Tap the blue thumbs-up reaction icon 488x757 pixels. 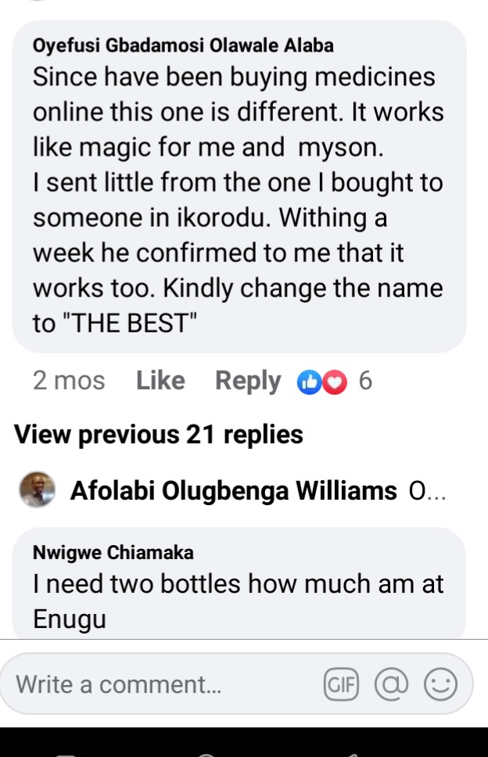[309, 382]
